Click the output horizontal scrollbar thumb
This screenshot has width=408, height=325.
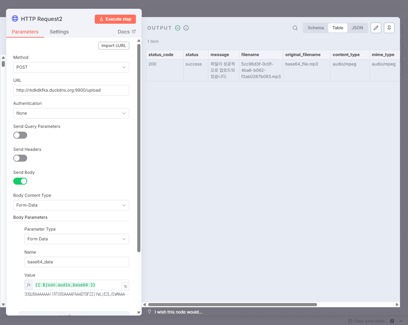click(x=232, y=304)
